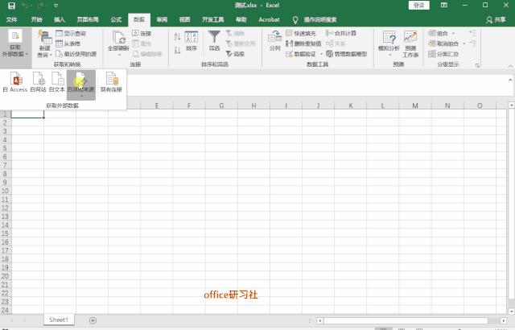The image size is (515, 330).
Task: Open the dropdown arrow beside 组合
Action: point(453,34)
